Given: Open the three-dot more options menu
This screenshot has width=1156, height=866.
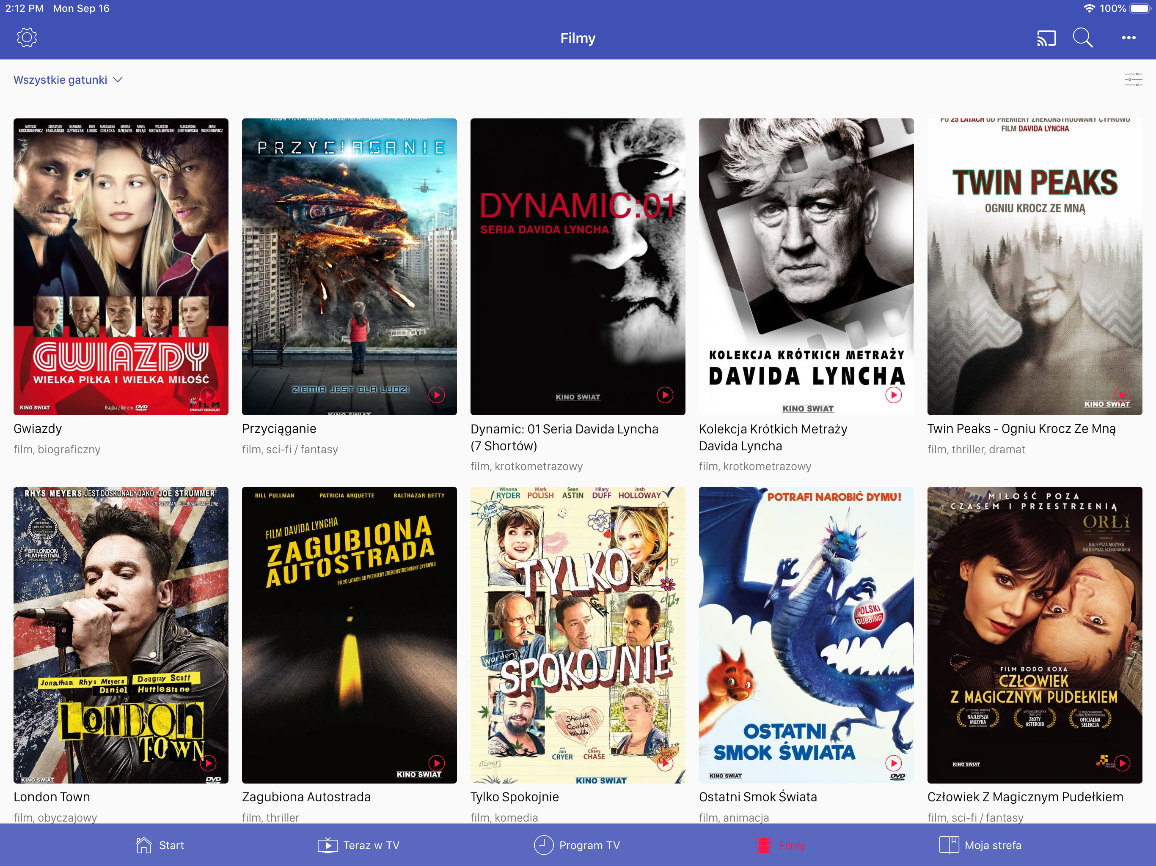Looking at the screenshot, I should pos(1128,38).
